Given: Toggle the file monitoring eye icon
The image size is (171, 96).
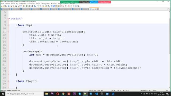Looking at the screenshot, I should point(66,6).
